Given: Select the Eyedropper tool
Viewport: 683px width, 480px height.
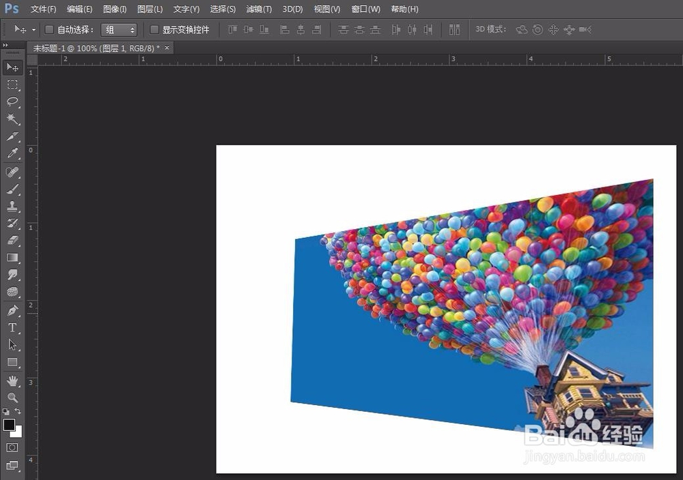Looking at the screenshot, I should point(12,153).
